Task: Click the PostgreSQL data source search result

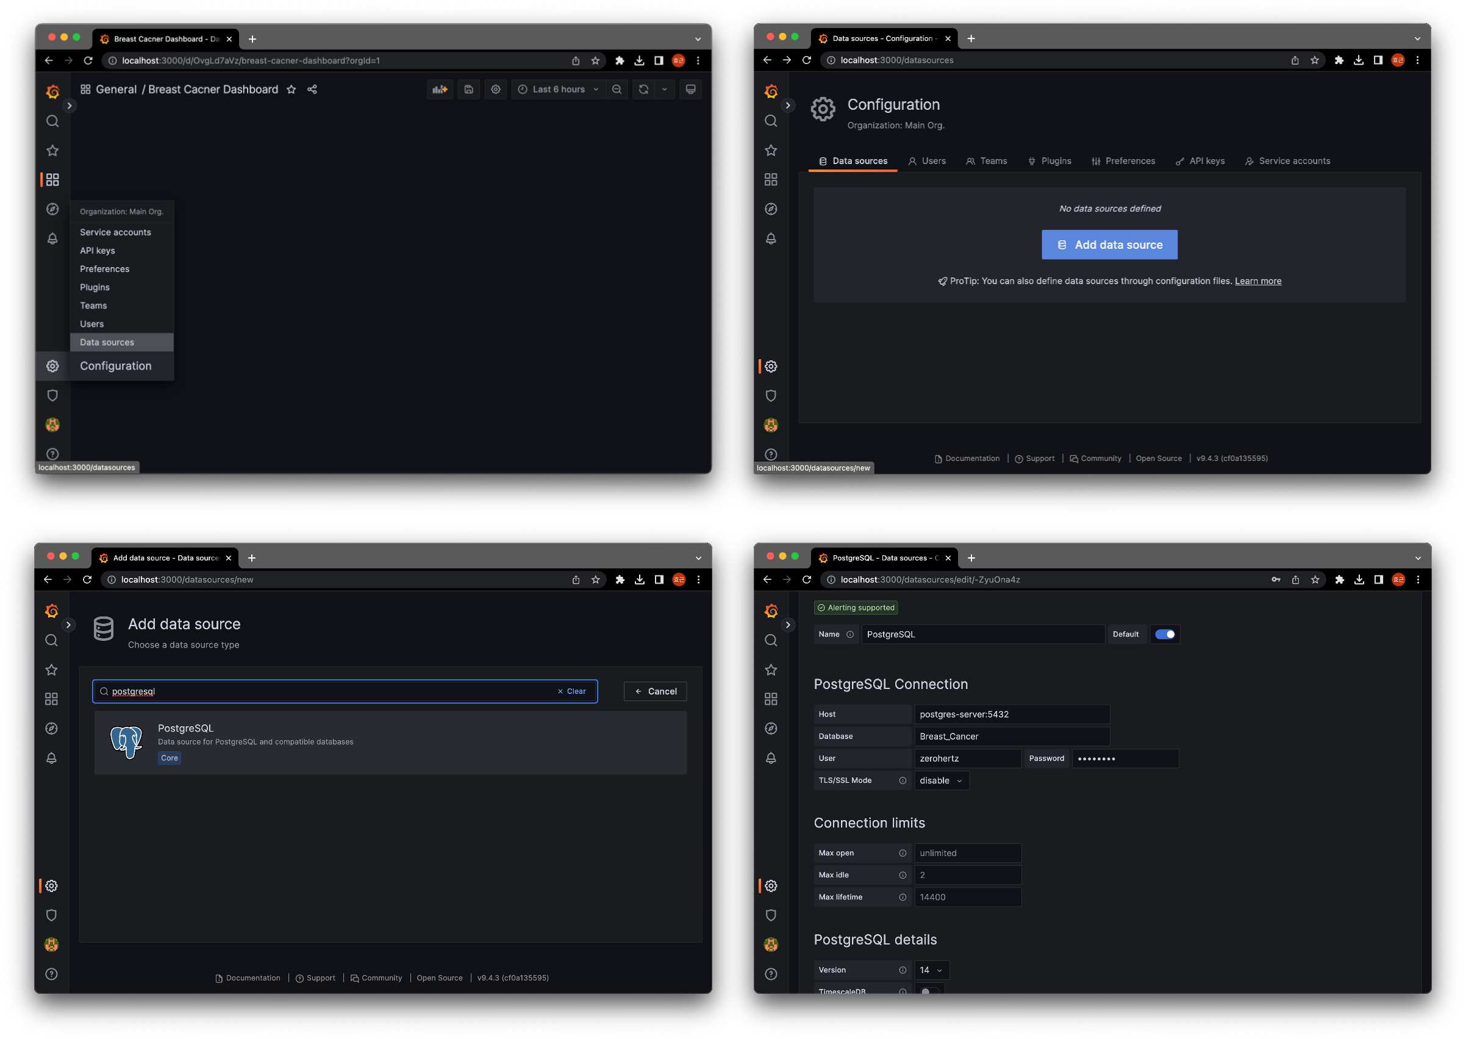Action: [x=390, y=742]
